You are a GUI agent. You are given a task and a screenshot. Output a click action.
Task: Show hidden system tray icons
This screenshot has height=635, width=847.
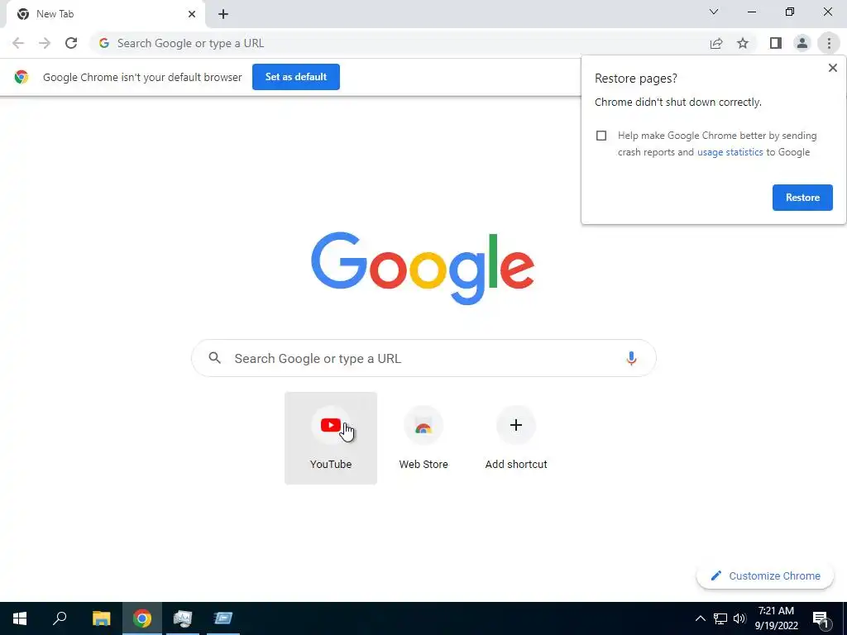tap(700, 618)
